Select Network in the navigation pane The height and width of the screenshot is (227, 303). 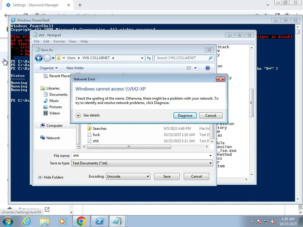[x=50, y=138]
